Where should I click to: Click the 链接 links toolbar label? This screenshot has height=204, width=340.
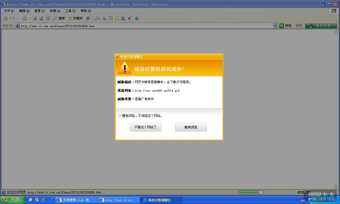[299, 25]
